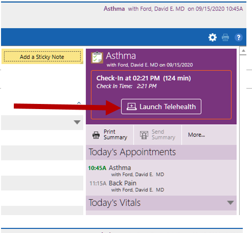Click scrollbar up arrow
Screen dimensions: 252x233
pos(243,51)
